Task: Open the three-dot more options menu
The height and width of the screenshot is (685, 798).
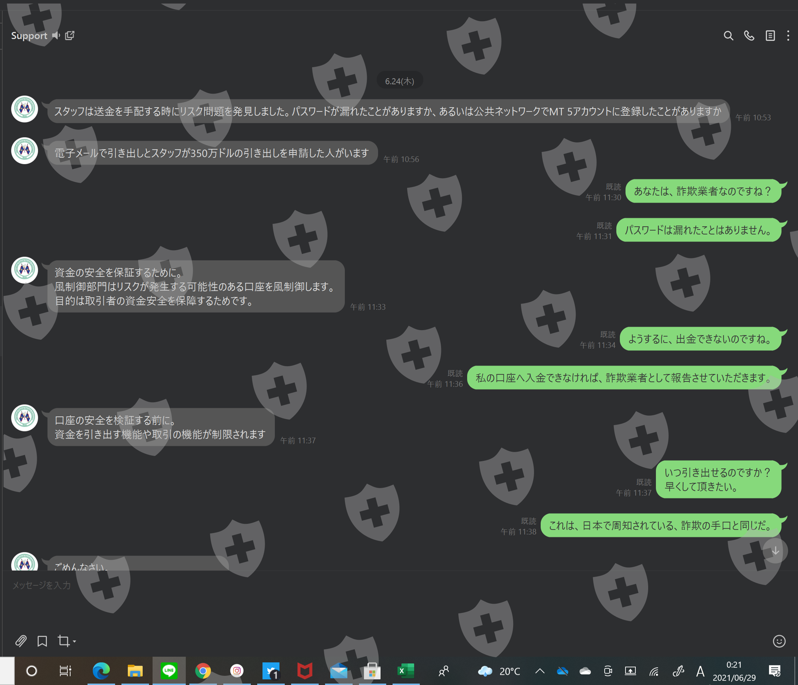Action: pyautogui.click(x=788, y=36)
